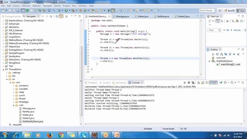Toggle Hide Non-Public Members green dot in Outline
Image resolution: width=247 pixels, height=139 pixels.
click(x=234, y=54)
